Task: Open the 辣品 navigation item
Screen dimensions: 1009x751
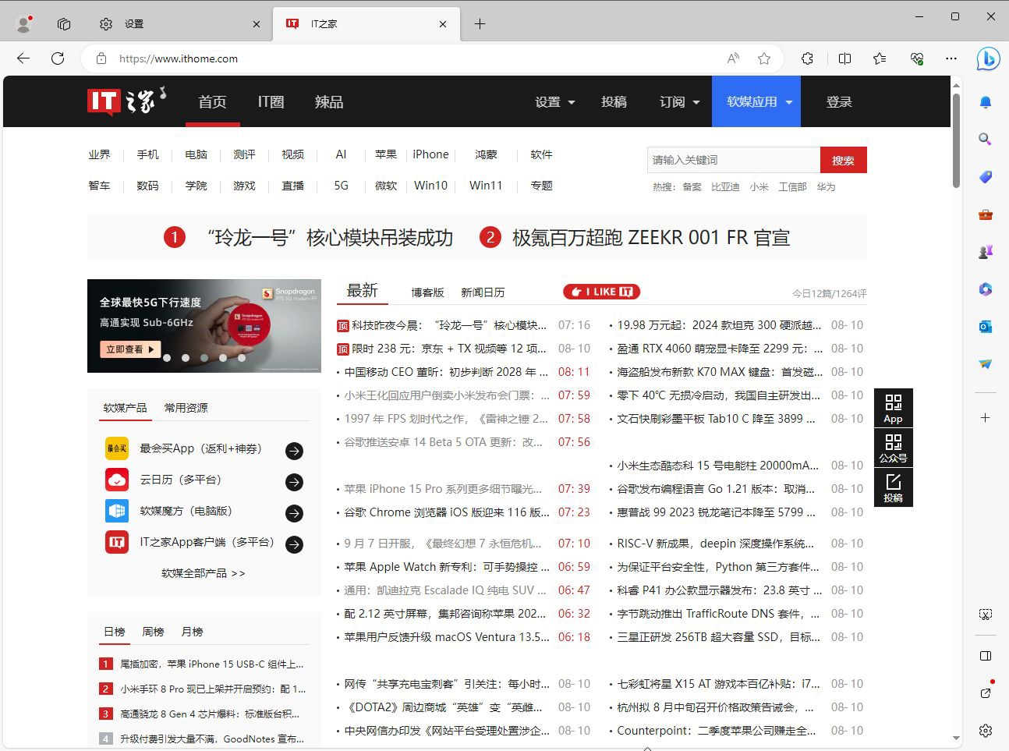Action: 329,101
